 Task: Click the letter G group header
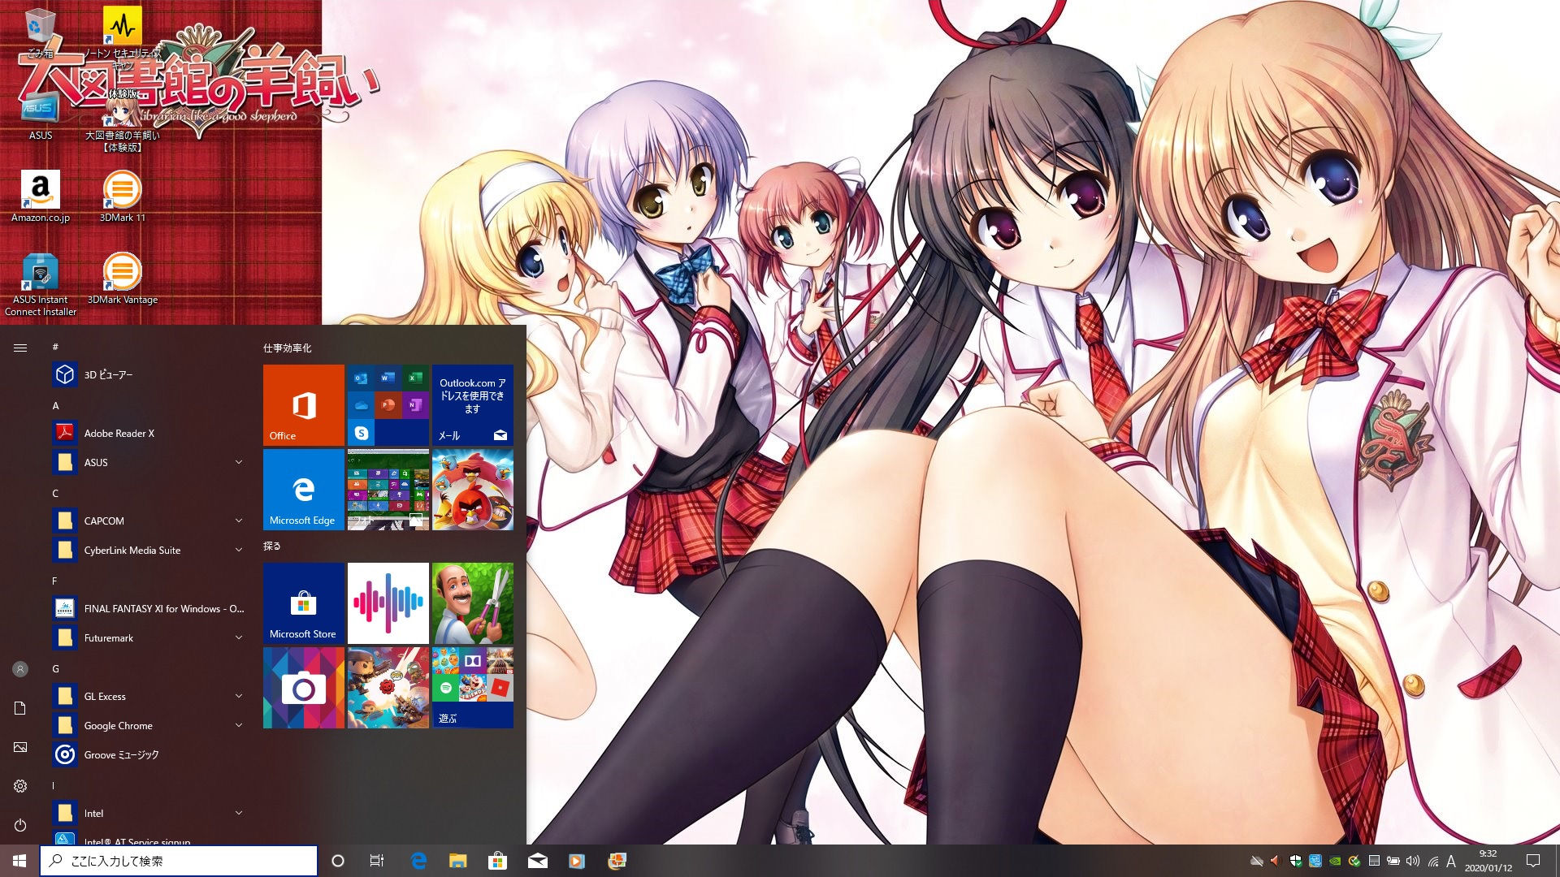55,668
